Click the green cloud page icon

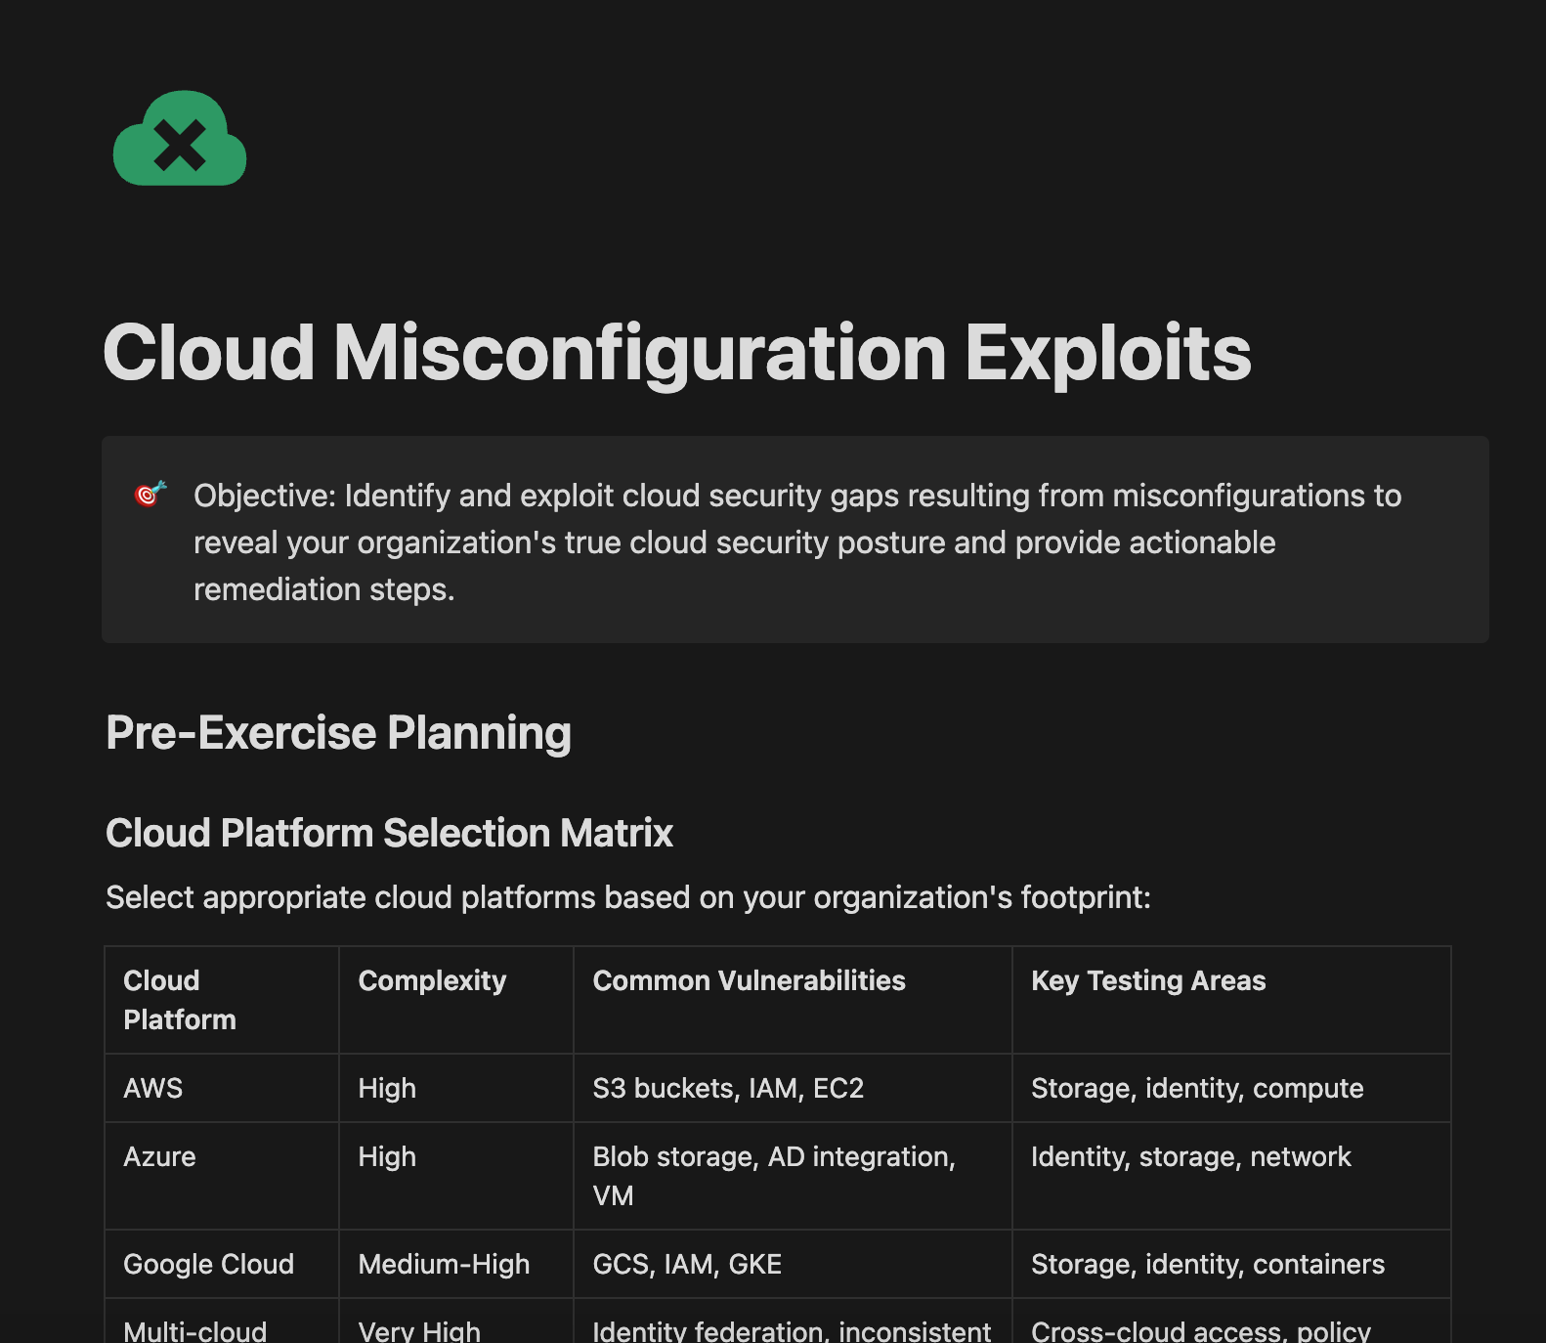180,138
